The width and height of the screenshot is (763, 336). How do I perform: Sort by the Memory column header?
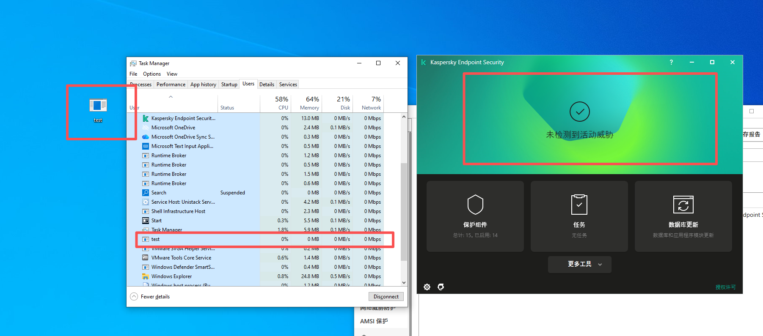pyautogui.click(x=306, y=103)
